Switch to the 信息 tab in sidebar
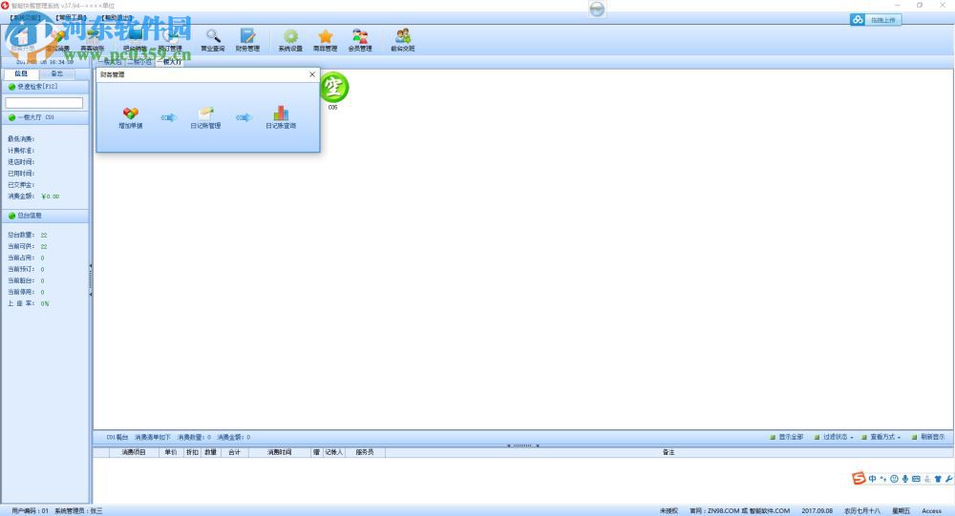 [21, 73]
